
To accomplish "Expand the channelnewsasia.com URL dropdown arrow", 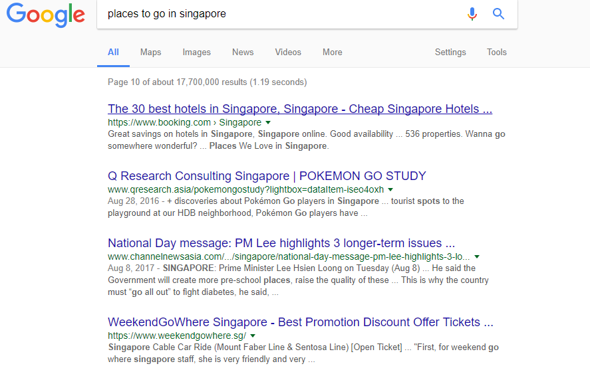I will coord(477,256).
